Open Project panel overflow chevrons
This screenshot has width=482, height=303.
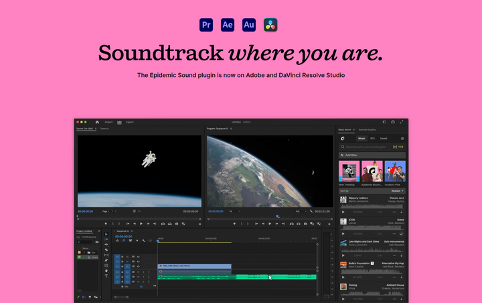click(x=99, y=231)
